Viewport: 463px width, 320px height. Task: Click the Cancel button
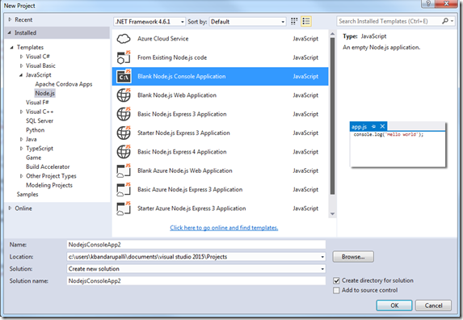[x=433, y=305]
